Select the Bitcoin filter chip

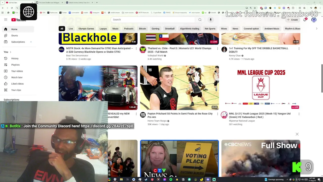click(143, 29)
